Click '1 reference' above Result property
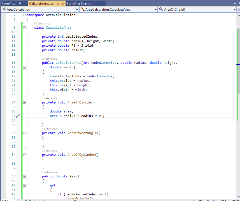The width and height of the screenshot is (240, 201). 50,172
